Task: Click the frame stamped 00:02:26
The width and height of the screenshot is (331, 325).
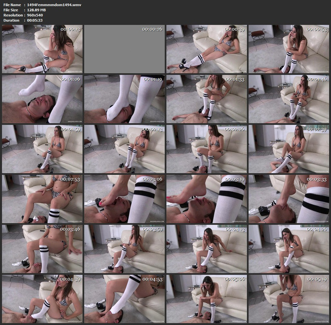Action: tap(206, 149)
